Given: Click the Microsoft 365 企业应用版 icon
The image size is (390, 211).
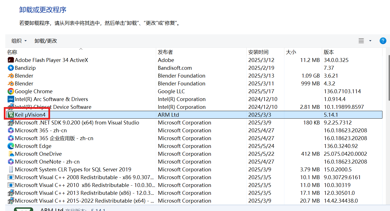Looking at the screenshot, I should 11,138.
